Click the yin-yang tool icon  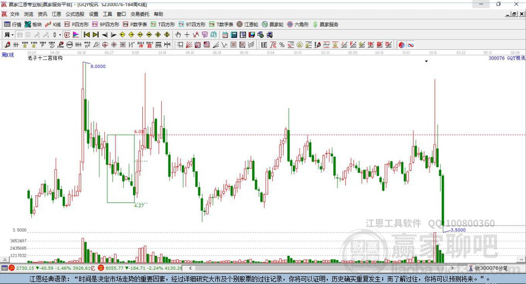tap(402, 45)
